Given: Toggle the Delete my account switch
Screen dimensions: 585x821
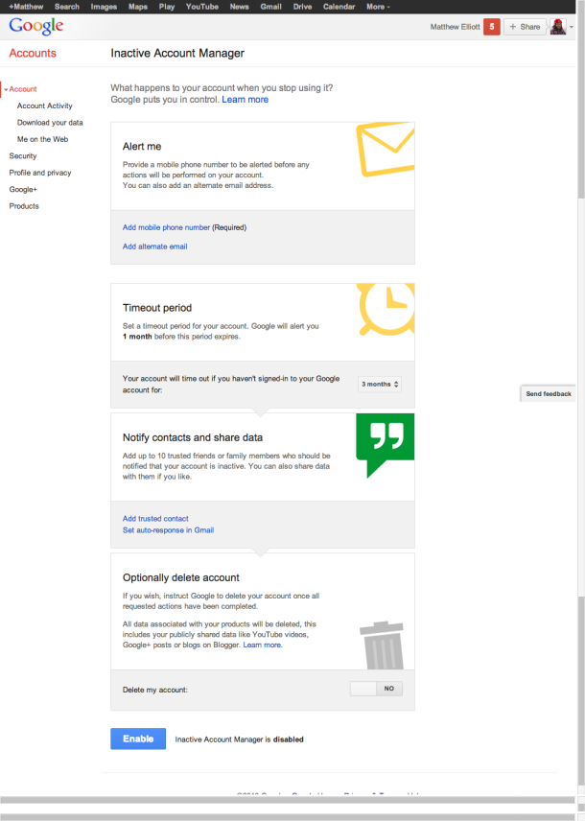Looking at the screenshot, I should tap(376, 689).
